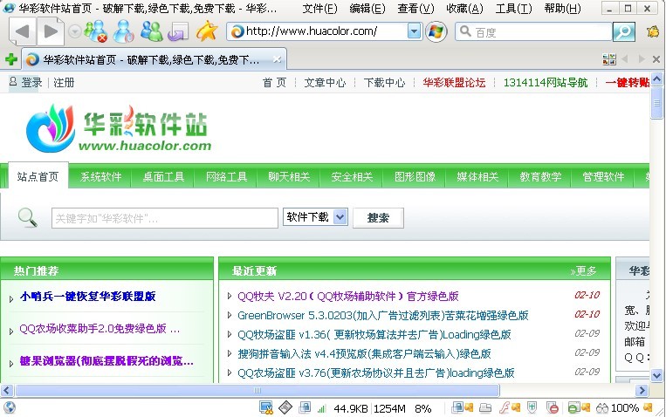
Task: Open the tab list grid icon
Action: pyautogui.click(x=609, y=59)
